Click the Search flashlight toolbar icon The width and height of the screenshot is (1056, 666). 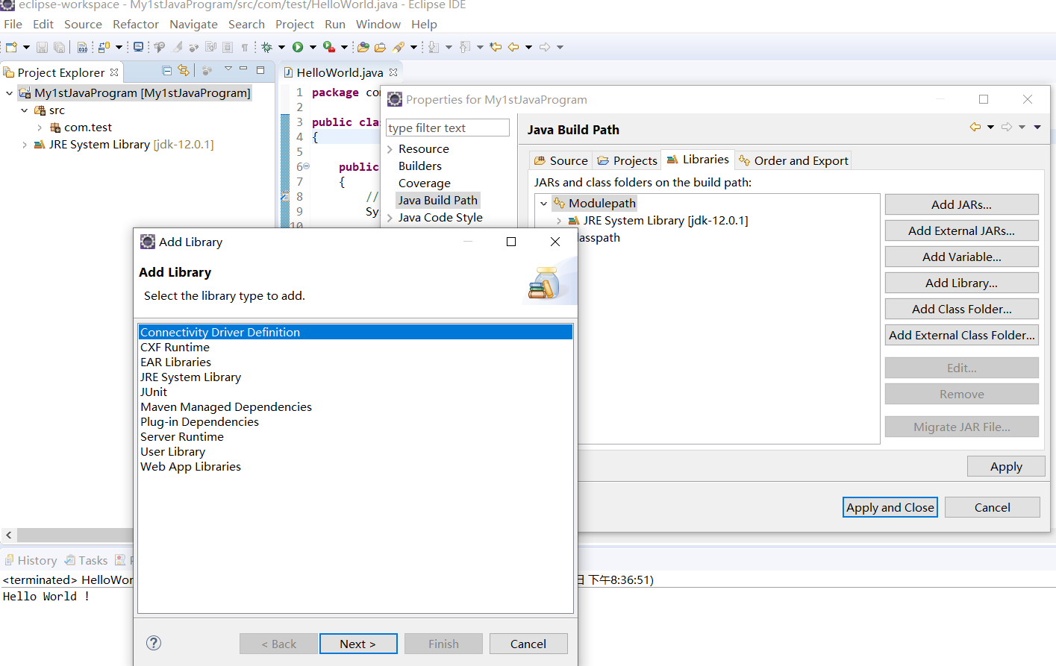399,47
